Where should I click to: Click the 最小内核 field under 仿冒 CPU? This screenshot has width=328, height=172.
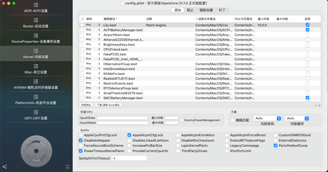172,118
